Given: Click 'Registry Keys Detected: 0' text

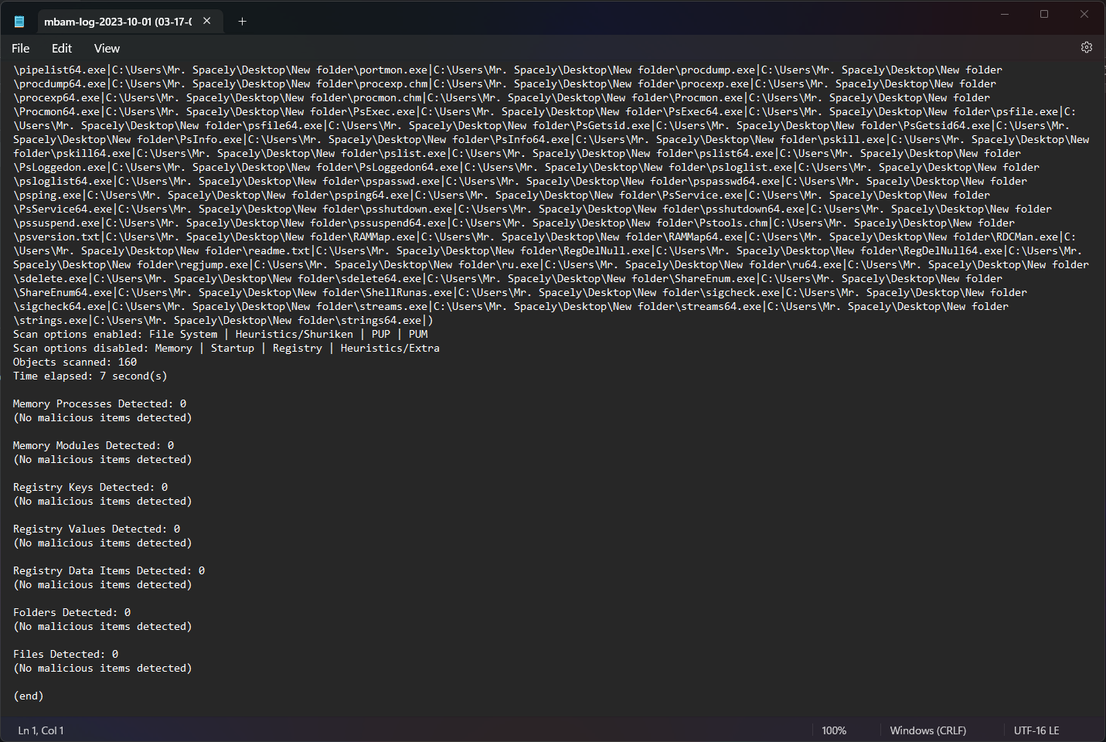Looking at the screenshot, I should pos(90,487).
